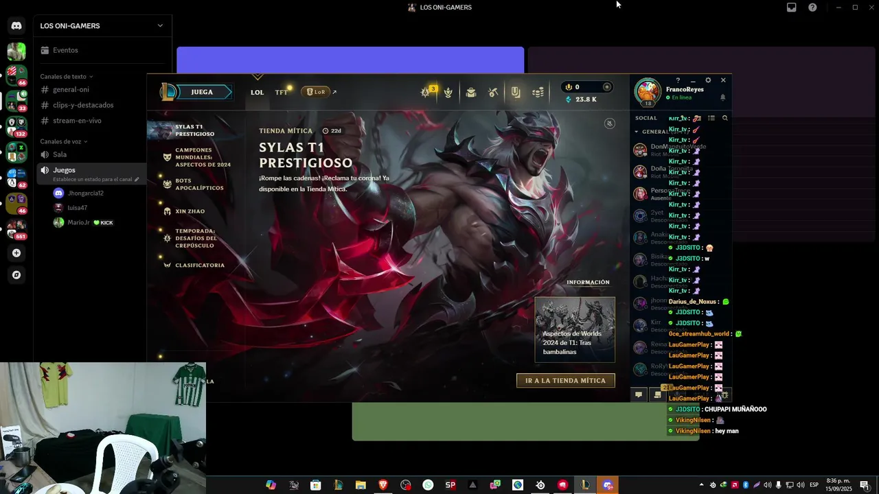Image resolution: width=879 pixels, height=494 pixels.
Task: Collapse the Canales de texto category
Action: tap(67, 76)
